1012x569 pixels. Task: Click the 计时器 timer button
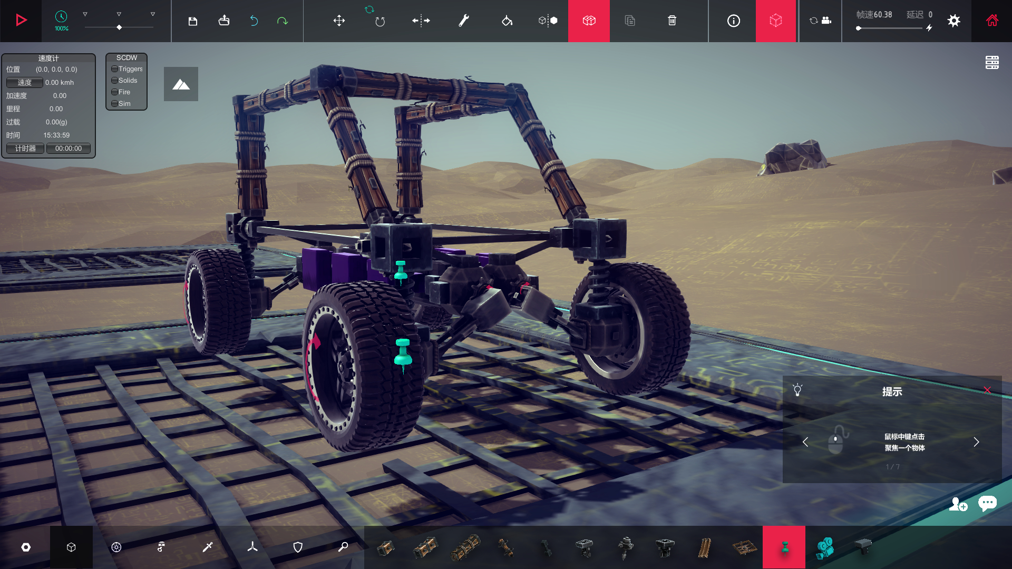[x=25, y=149]
